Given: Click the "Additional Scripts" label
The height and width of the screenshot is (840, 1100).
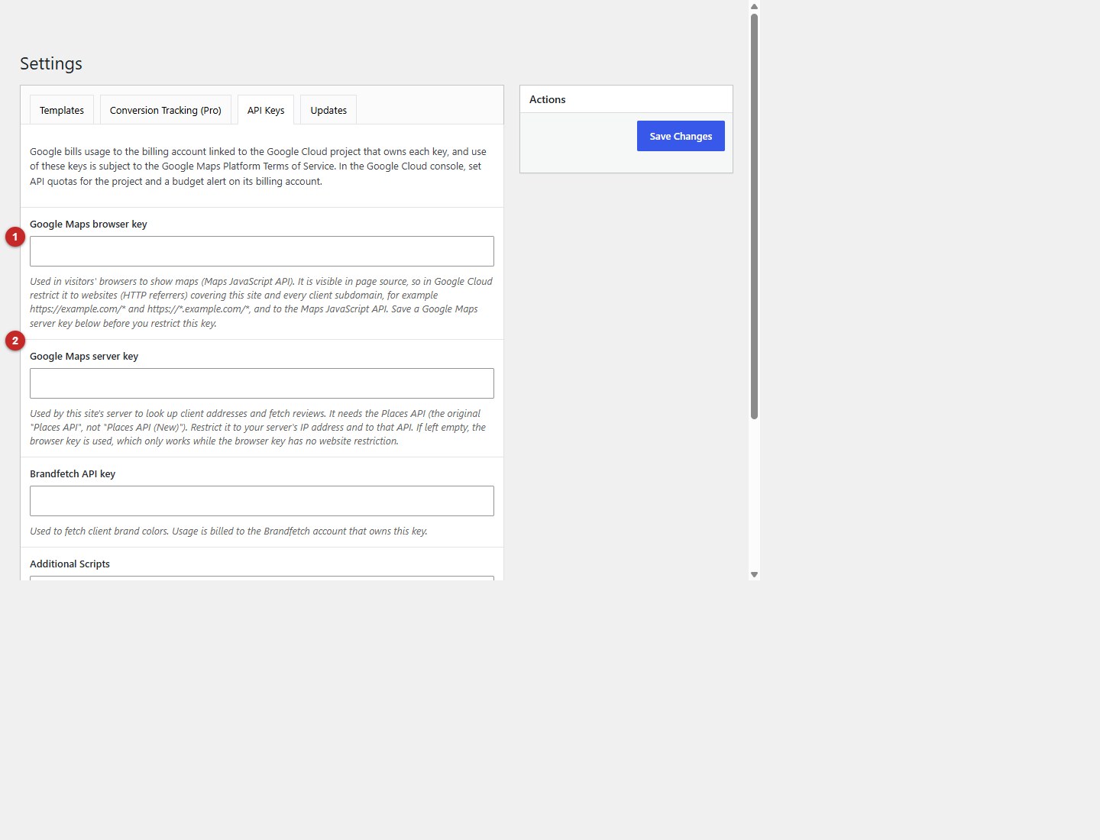Looking at the screenshot, I should pyautogui.click(x=70, y=564).
